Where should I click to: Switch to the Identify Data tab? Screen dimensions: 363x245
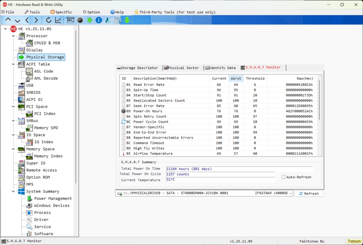click(x=220, y=68)
